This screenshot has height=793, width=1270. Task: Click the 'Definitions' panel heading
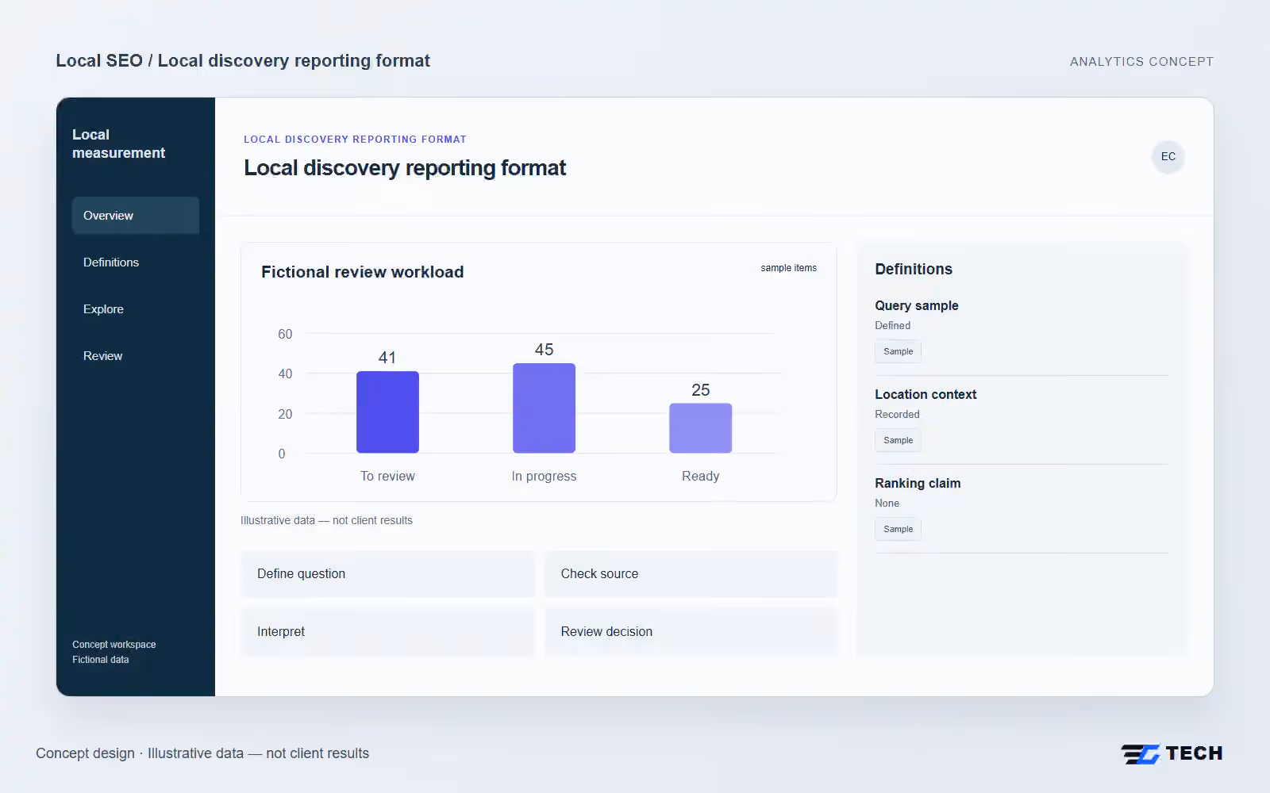913,269
